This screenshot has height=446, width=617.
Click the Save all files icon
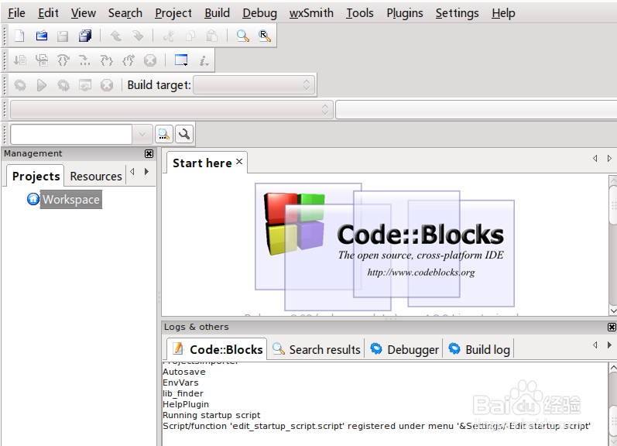[85, 36]
